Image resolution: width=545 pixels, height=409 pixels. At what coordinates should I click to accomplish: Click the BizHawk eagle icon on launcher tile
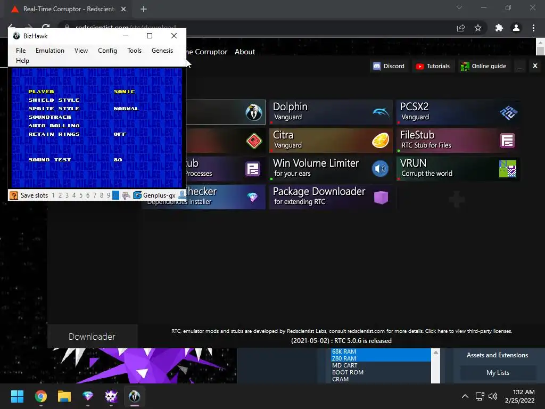click(x=254, y=112)
